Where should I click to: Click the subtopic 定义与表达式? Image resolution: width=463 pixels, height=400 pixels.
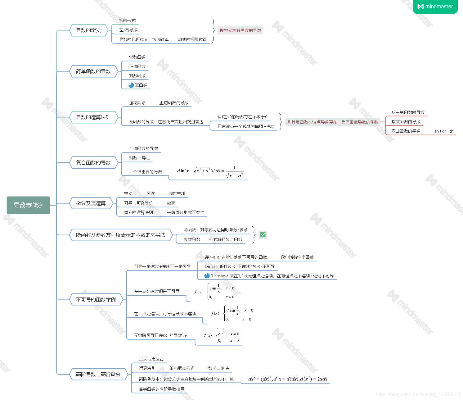tap(151, 359)
